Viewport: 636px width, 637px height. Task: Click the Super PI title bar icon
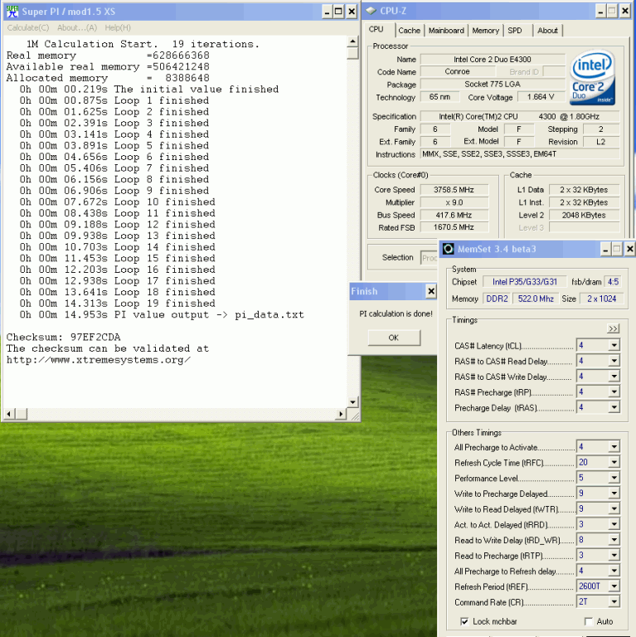[12, 12]
